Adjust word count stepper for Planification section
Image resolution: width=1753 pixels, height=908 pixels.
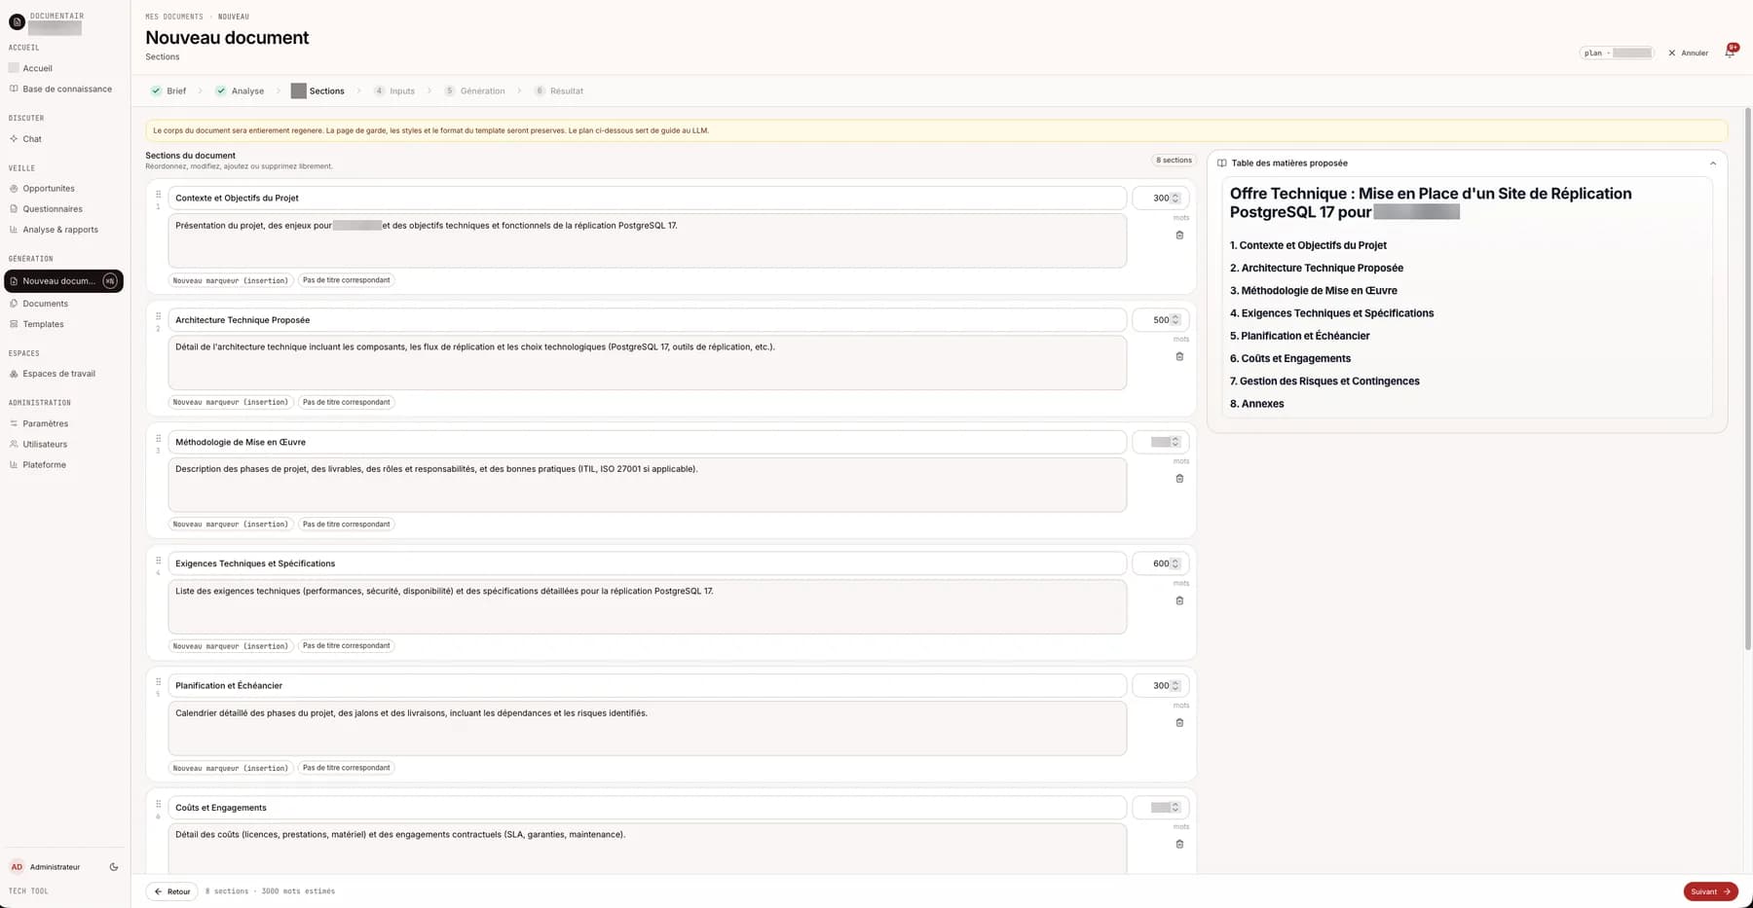(1175, 685)
